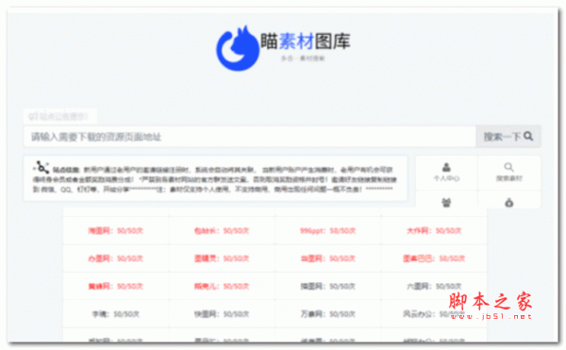
Task: Click the 个人中心 label
Action: coord(446,178)
